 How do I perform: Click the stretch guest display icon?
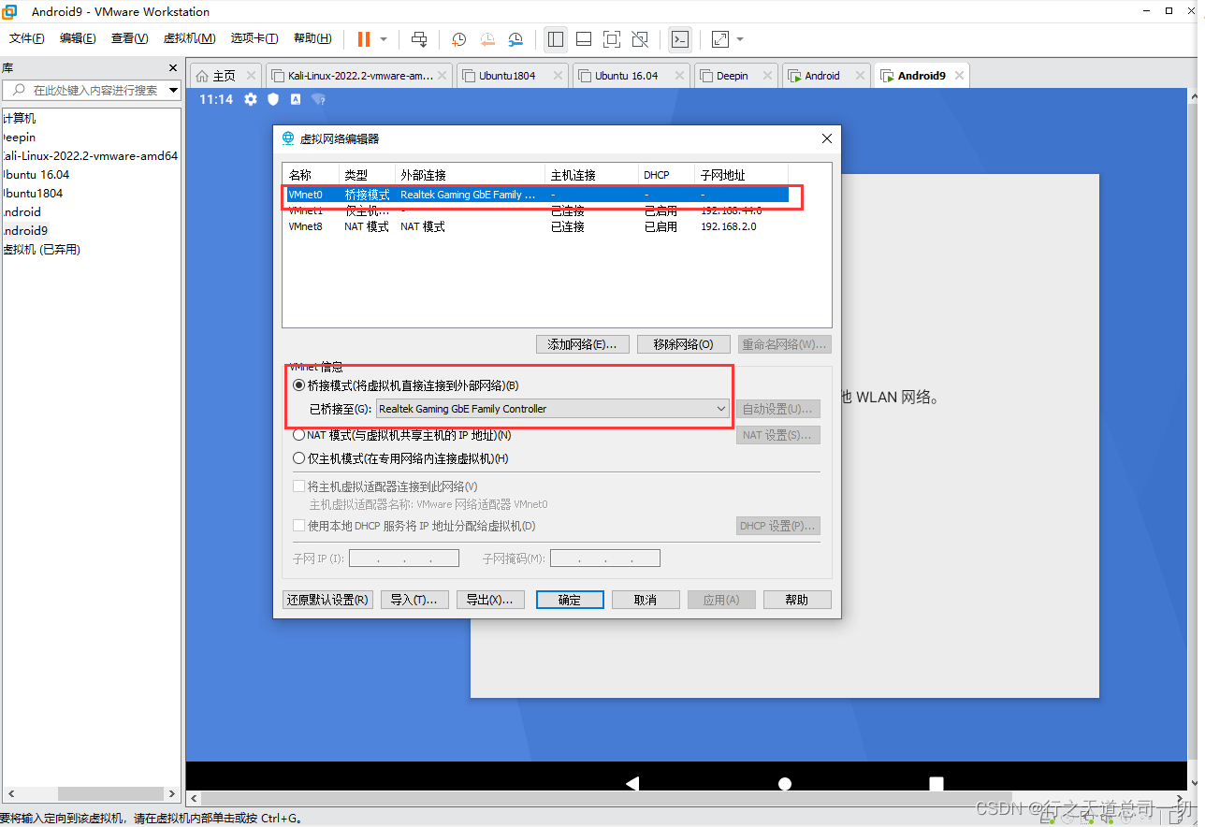click(x=720, y=39)
